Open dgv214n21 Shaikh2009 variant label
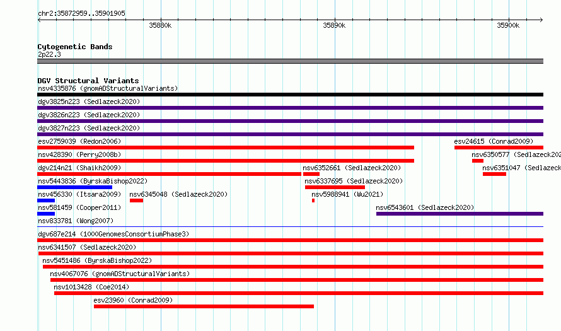Image resolution: width=561 pixels, height=331 pixels. [x=79, y=168]
